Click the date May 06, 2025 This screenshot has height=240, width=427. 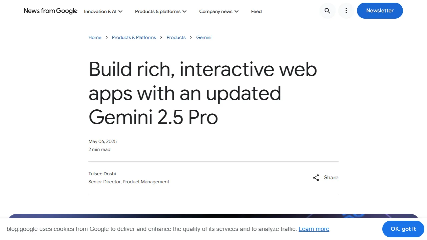tap(103, 141)
